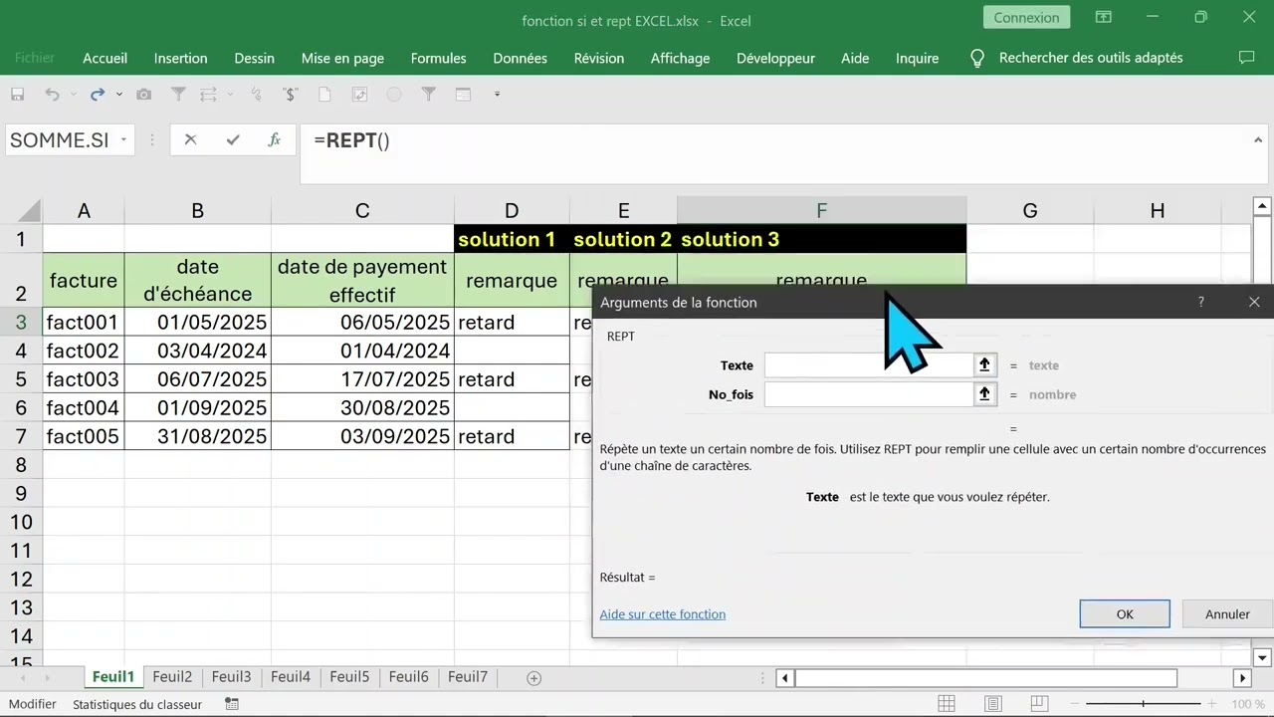Switch to sheet Feuil7
Viewport: 1274px width, 717px height.
(468, 677)
